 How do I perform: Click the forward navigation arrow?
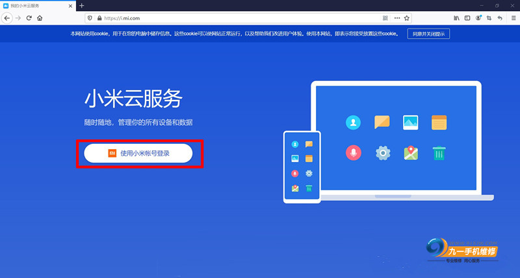[18, 18]
